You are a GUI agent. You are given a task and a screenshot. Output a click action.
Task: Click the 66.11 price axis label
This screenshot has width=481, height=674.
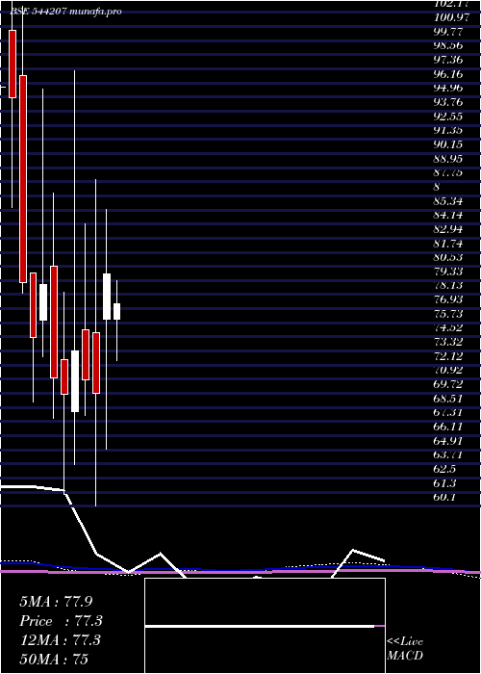click(x=448, y=427)
